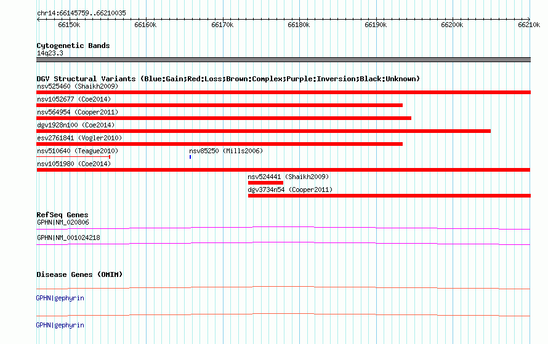The width and height of the screenshot is (548, 344).
Task: Click the 66160k ruler tick label
Action: [x=145, y=25]
